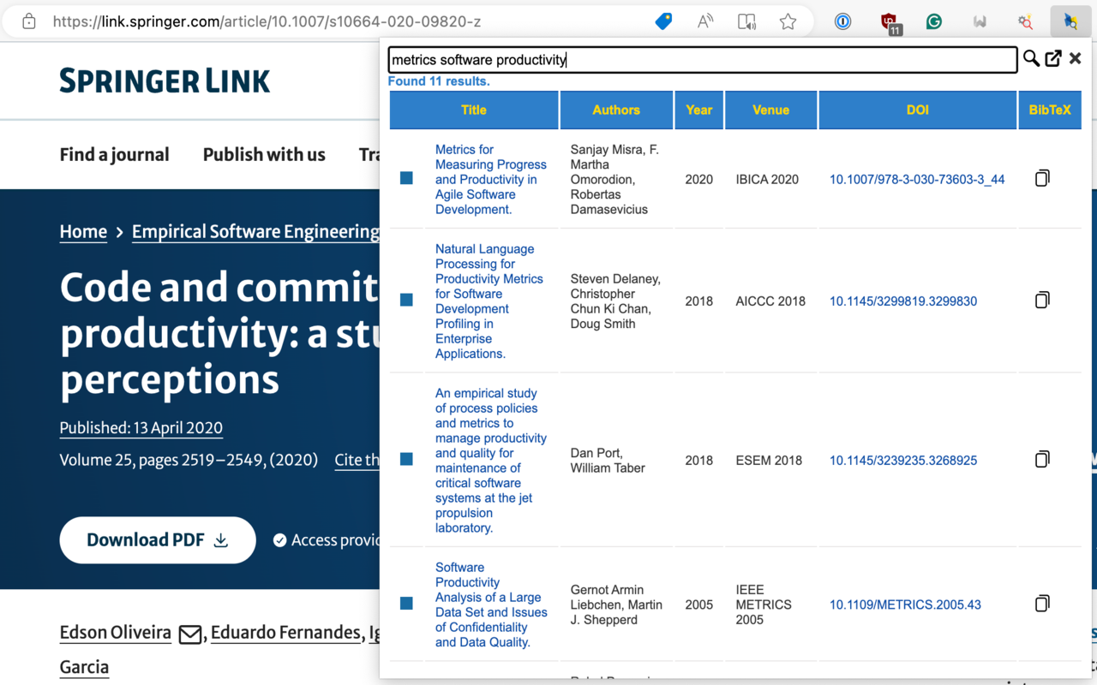The height and width of the screenshot is (685, 1097).
Task: Click the BibTeX column header
Action: (1050, 110)
